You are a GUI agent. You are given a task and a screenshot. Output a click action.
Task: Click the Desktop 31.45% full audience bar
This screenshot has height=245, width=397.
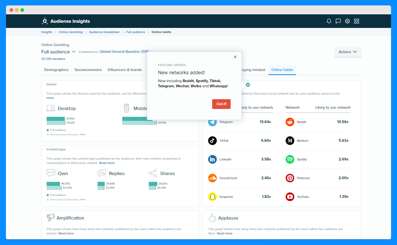click(x=56, y=119)
